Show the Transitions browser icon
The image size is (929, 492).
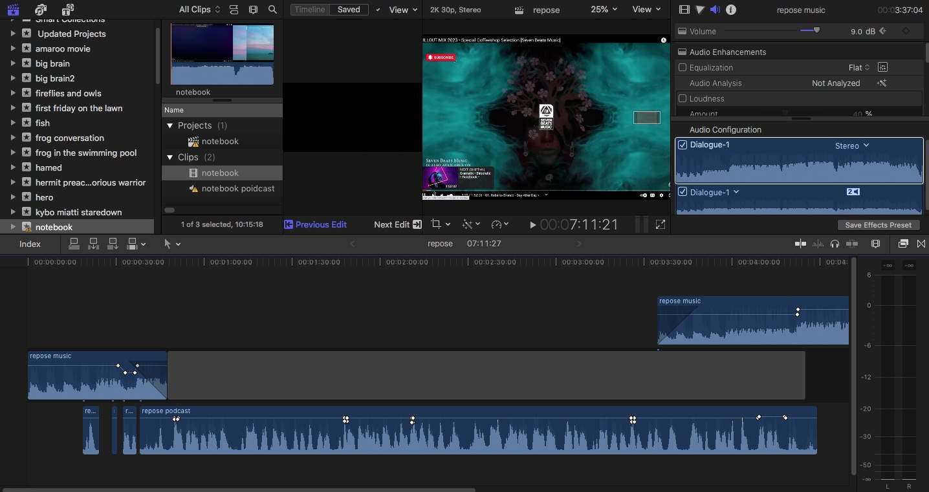pos(921,244)
